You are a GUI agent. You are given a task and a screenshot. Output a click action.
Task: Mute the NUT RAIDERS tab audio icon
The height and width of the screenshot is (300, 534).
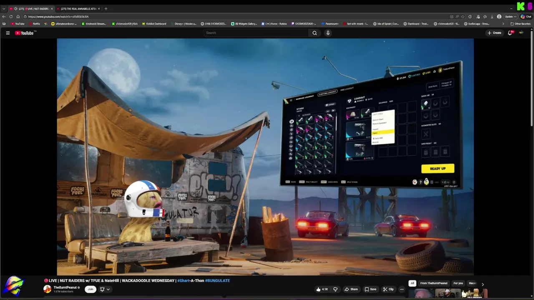15,9
